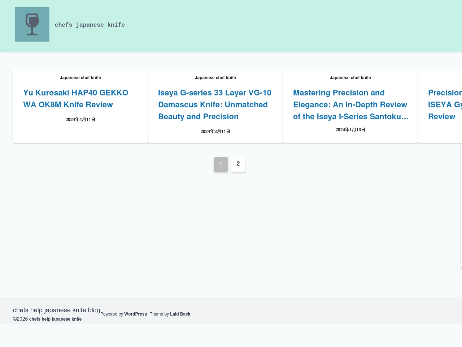Click the wine glass site logo
The width and height of the screenshot is (462, 347).
pos(32,24)
